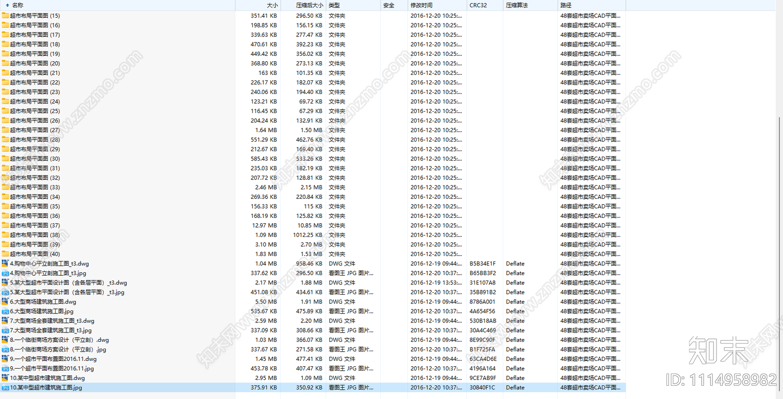Sort by the 类型 column header
The width and height of the screenshot is (783, 399).
click(353, 5)
